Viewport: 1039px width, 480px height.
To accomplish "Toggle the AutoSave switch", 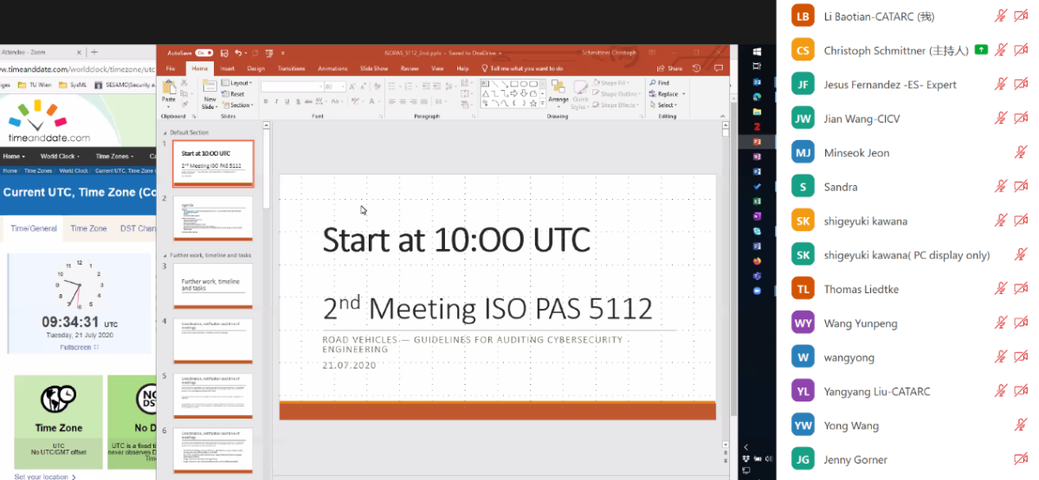I will pos(204,53).
